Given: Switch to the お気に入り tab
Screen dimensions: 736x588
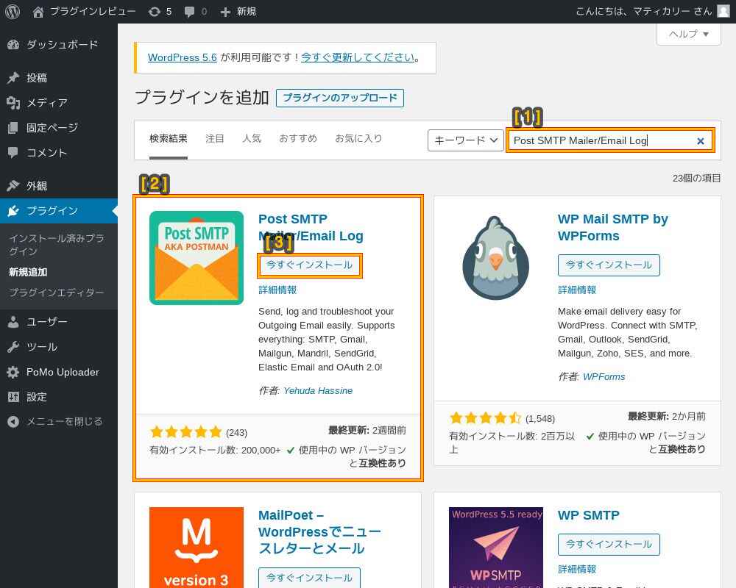Looking at the screenshot, I should tap(358, 139).
